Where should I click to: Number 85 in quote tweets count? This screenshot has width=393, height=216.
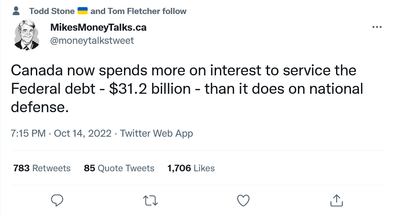pyautogui.click(x=89, y=168)
